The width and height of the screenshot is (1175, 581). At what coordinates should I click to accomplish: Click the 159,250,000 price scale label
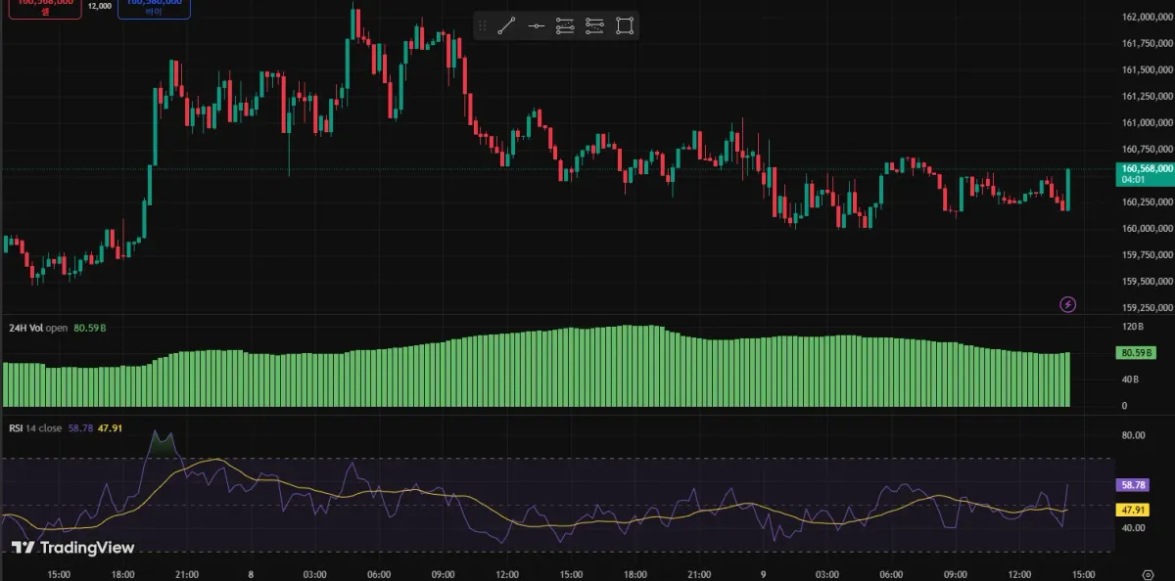[x=1148, y=308]
